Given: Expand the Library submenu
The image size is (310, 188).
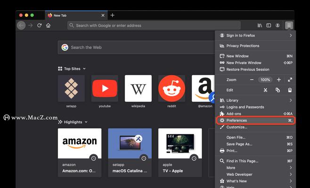Looking at the screenshot, I should [255, 100].
